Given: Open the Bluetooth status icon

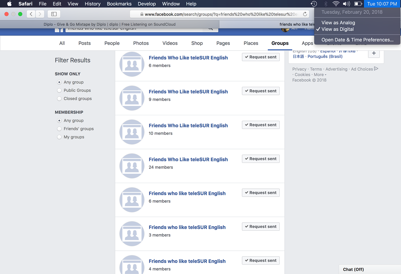Looking at the screenshot, I should pyautogui.click(x=326, y=4).
